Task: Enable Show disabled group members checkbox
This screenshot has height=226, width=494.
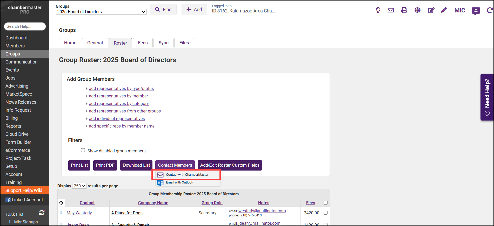Action: click(x=83, y=150)
